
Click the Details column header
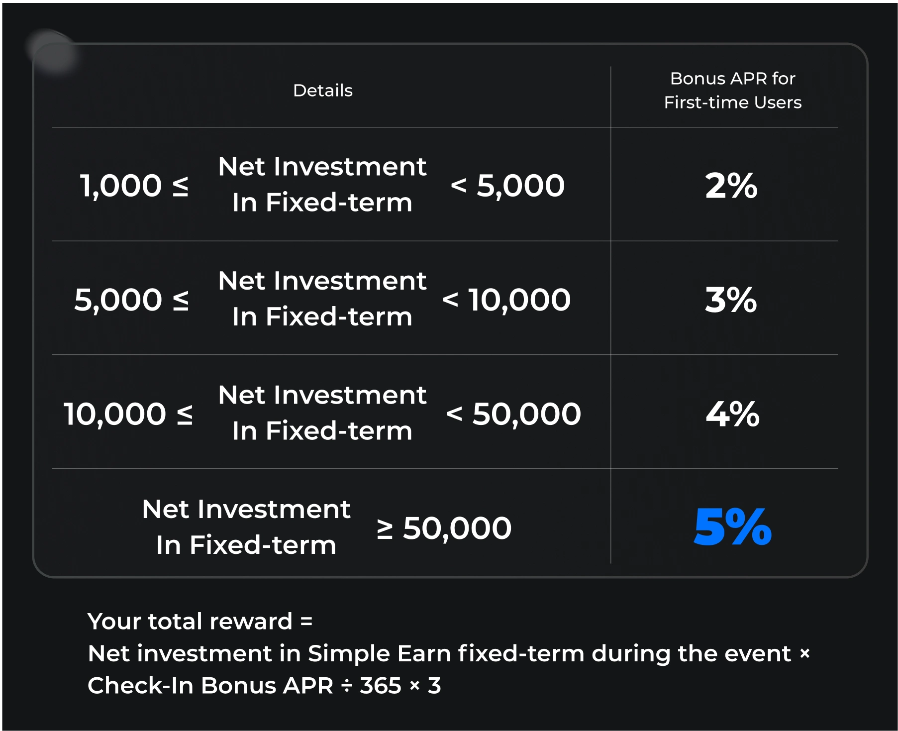pyautogui.click(x=322, y=91)
